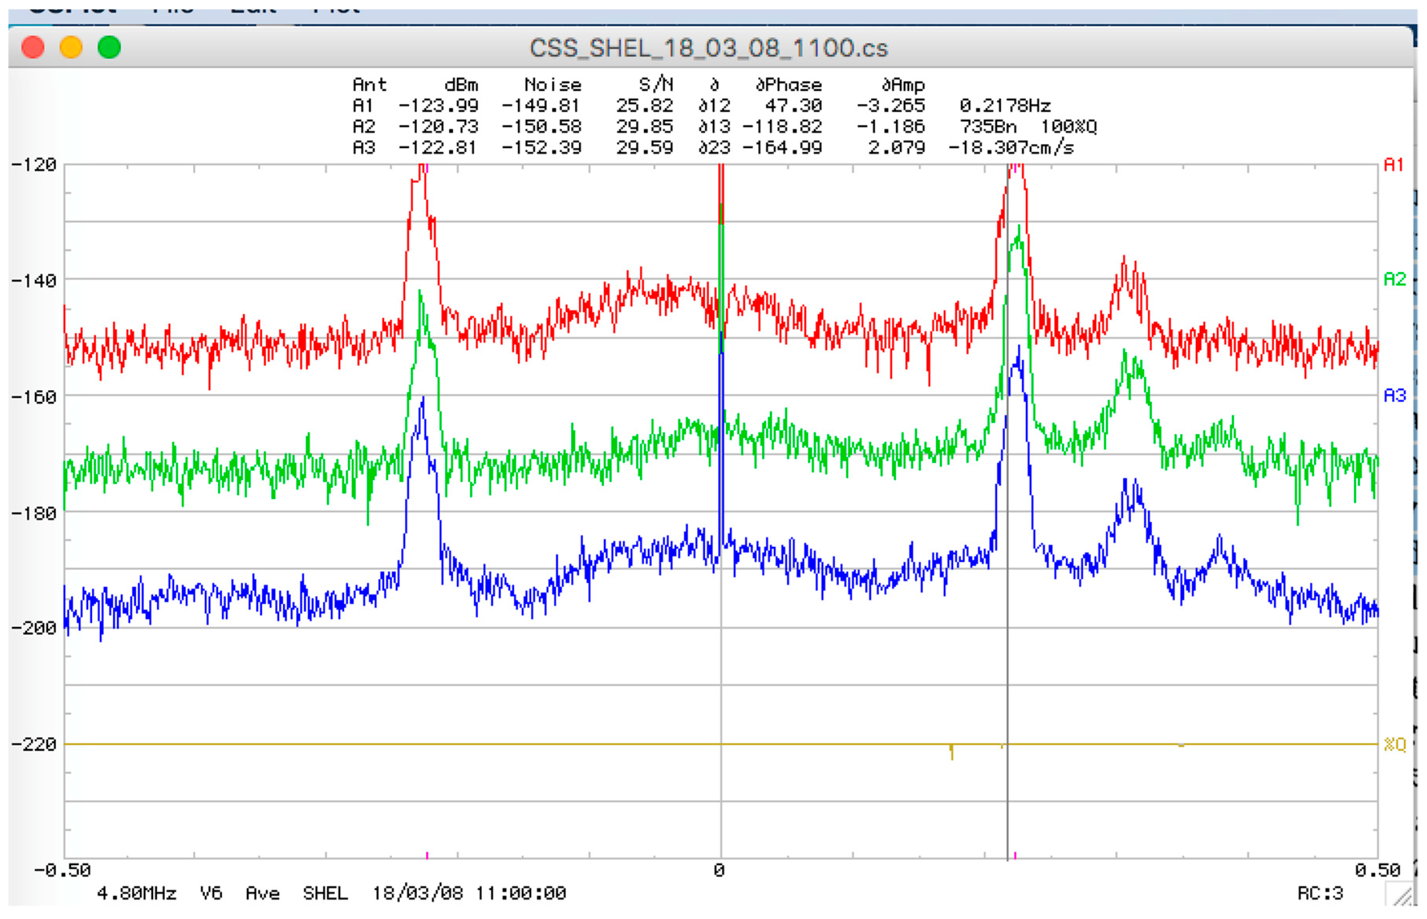This screenshot has width=1427, height=919.
Task: Select the blue A3 legend label
Action: (1395, 396)
